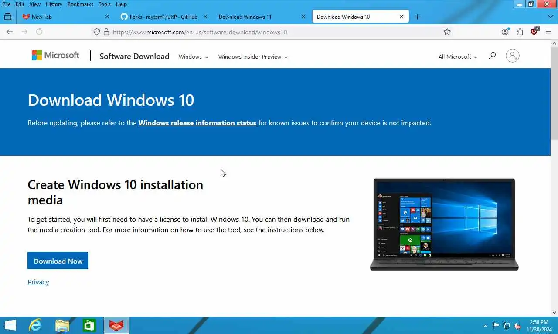Close the New Tab tab

[107, 17]
